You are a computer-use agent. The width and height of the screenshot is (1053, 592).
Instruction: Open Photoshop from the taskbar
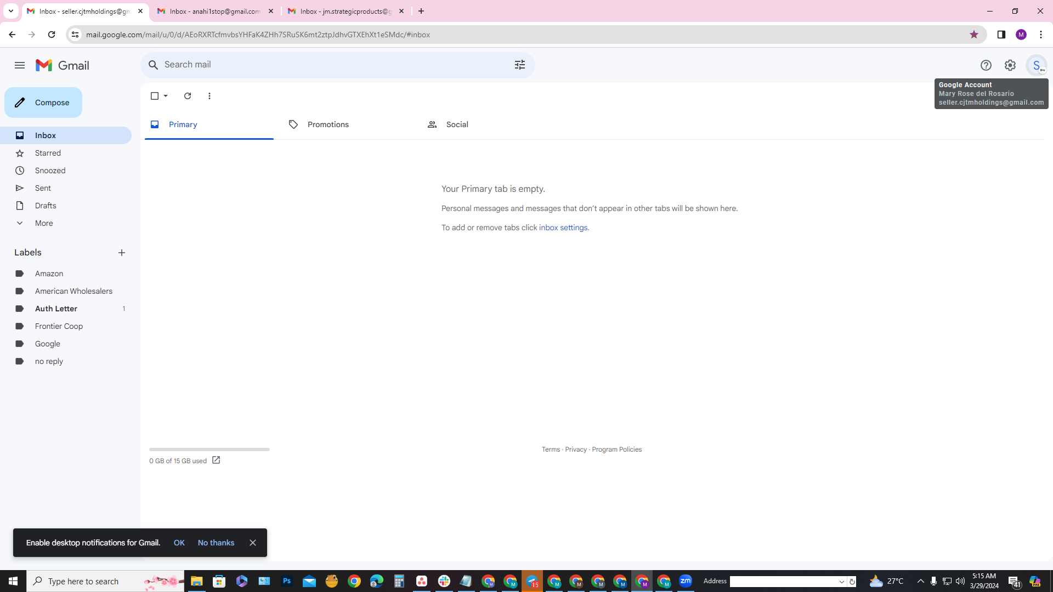287,581
